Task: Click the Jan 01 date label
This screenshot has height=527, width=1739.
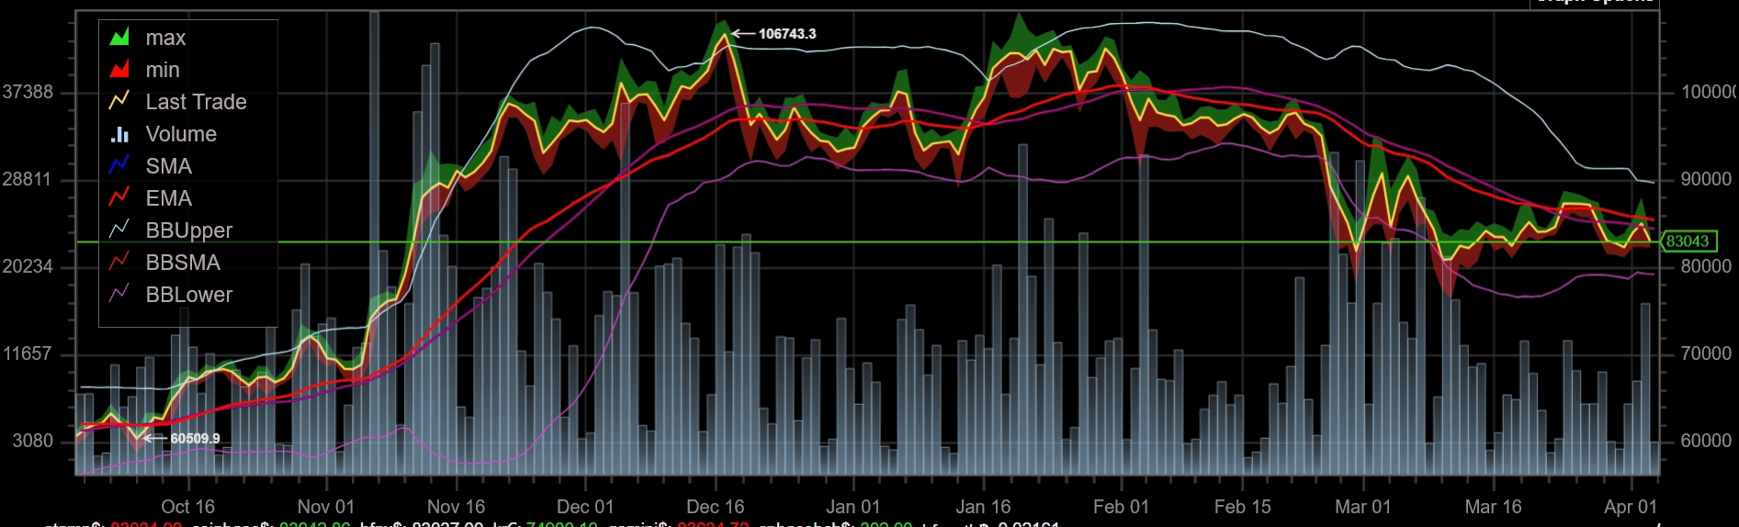Action: pos(853,507)
